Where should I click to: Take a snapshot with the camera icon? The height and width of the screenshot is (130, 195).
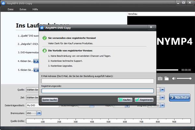pyautogui.click(x=160, y=79)
